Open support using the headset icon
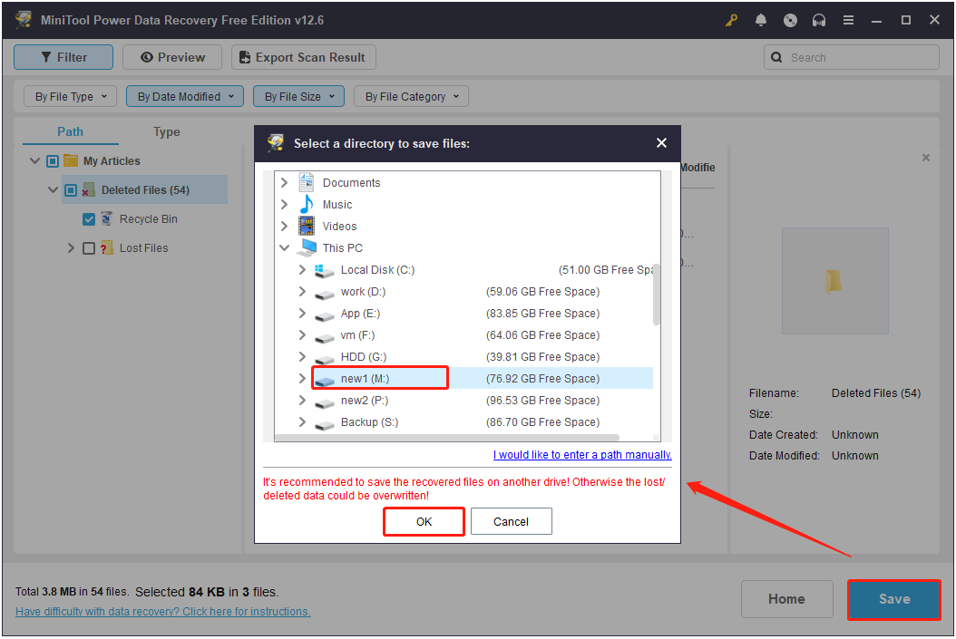The height and width of the screenshot is (639, 956). pos(818,19)
